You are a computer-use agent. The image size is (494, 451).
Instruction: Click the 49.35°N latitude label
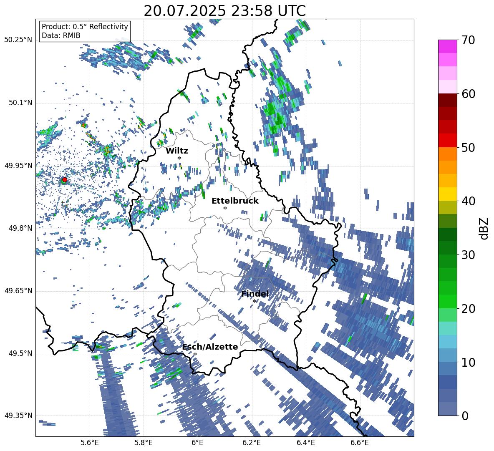[18, 416]
